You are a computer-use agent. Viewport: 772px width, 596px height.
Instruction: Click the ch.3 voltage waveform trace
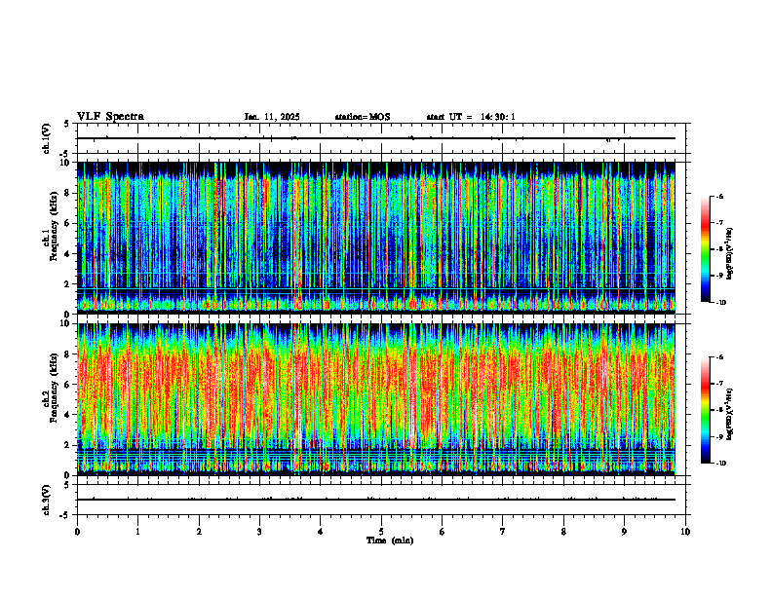pyautogui.click(x=376, y=500)
